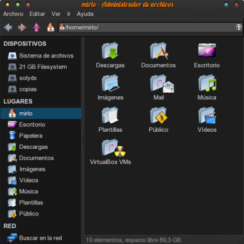244x244 pixels.
Task: Click the sidebar pane divider handle
Action: [83, 141]
